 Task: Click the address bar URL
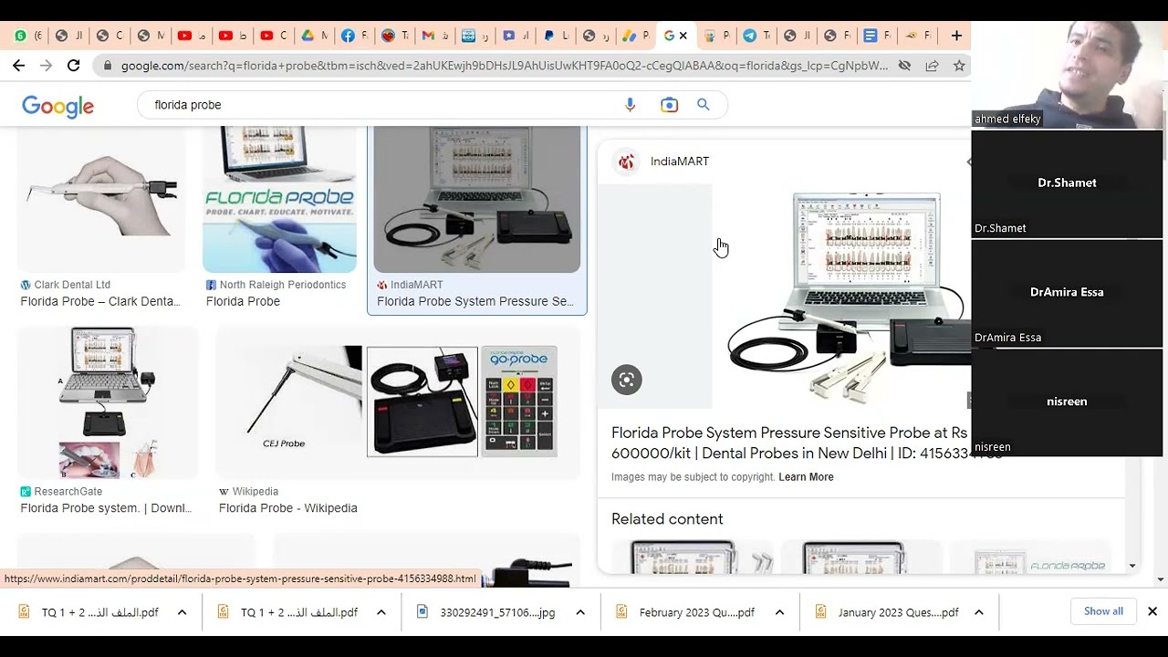[504, 66]
